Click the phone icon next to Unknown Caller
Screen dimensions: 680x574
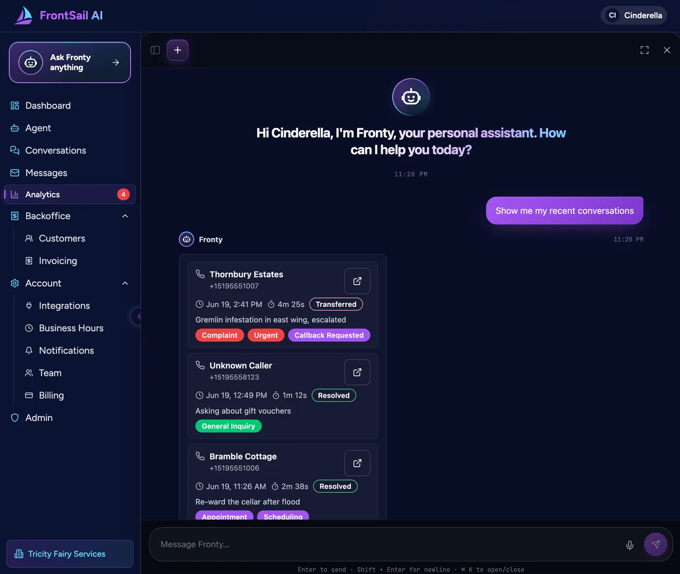(x=200, y=365)
